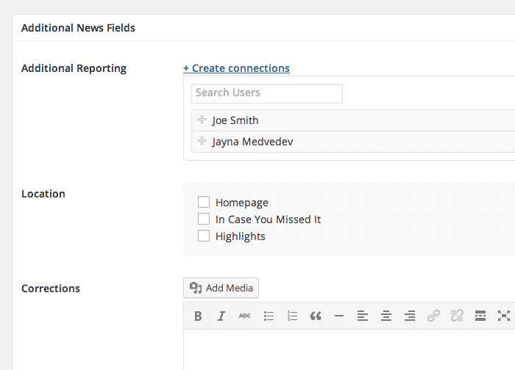
Task: Insert horizontal line in editor
Action: click(x=339, y=316)
